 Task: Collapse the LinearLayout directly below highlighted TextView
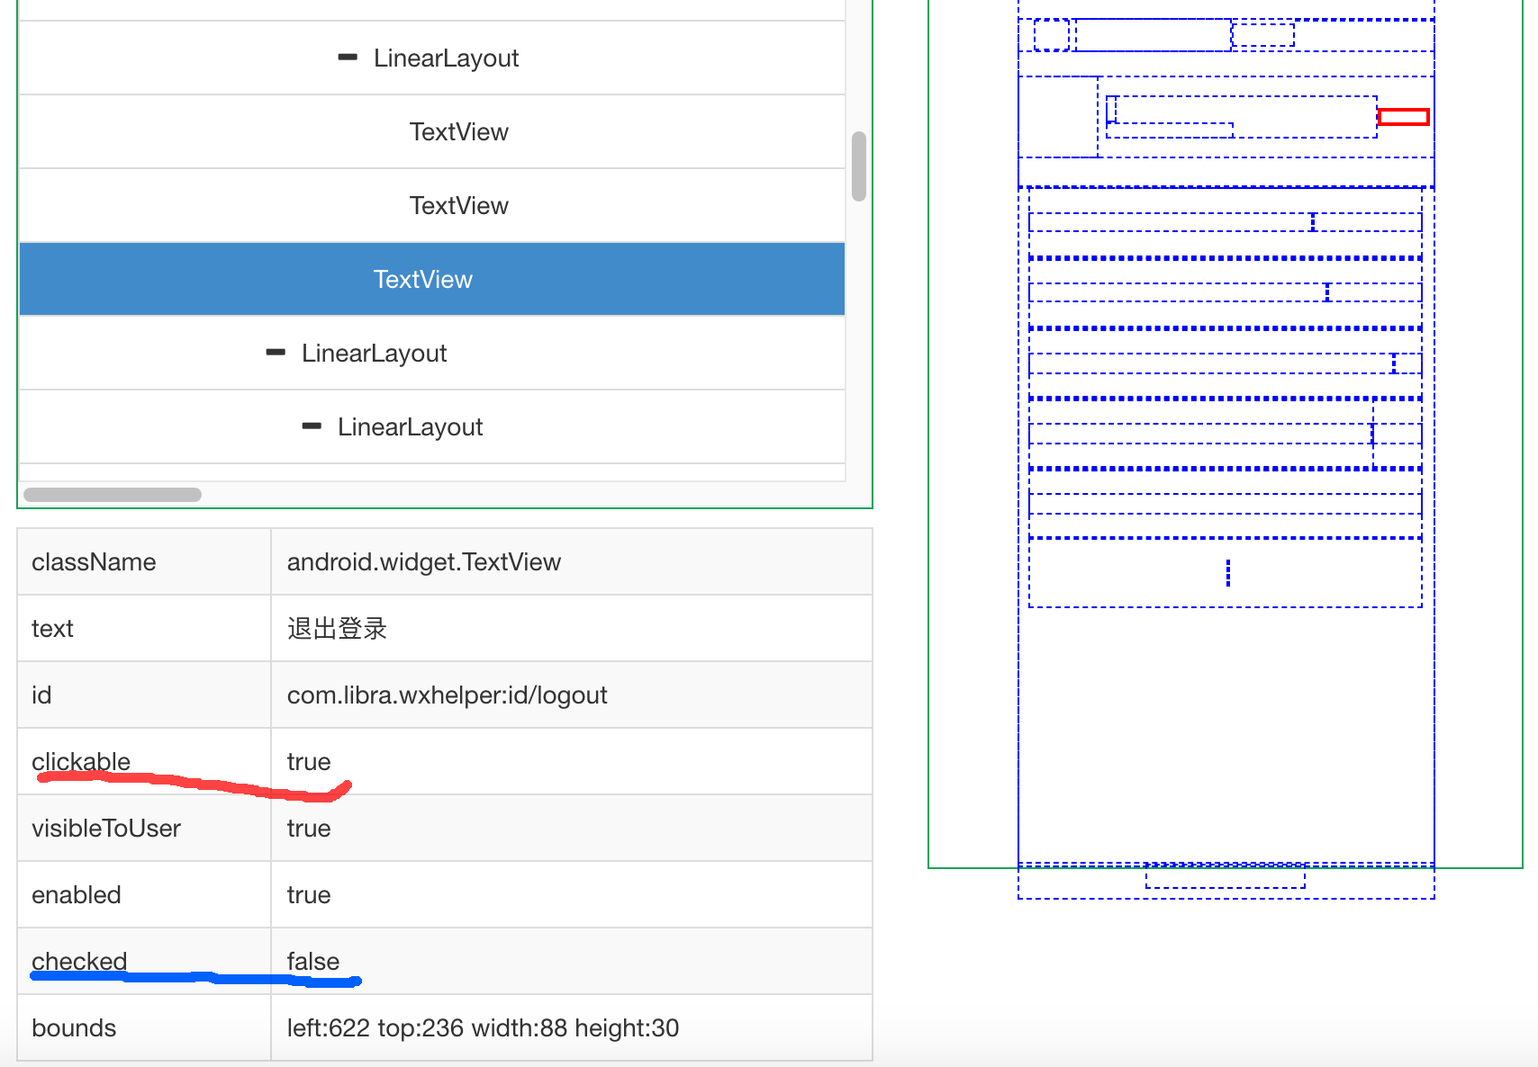tap(276, 353)
